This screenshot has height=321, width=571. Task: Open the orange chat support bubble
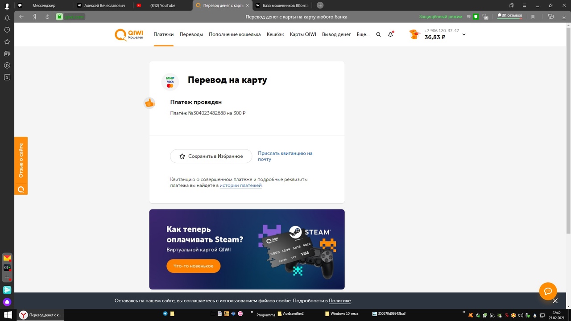548,291
